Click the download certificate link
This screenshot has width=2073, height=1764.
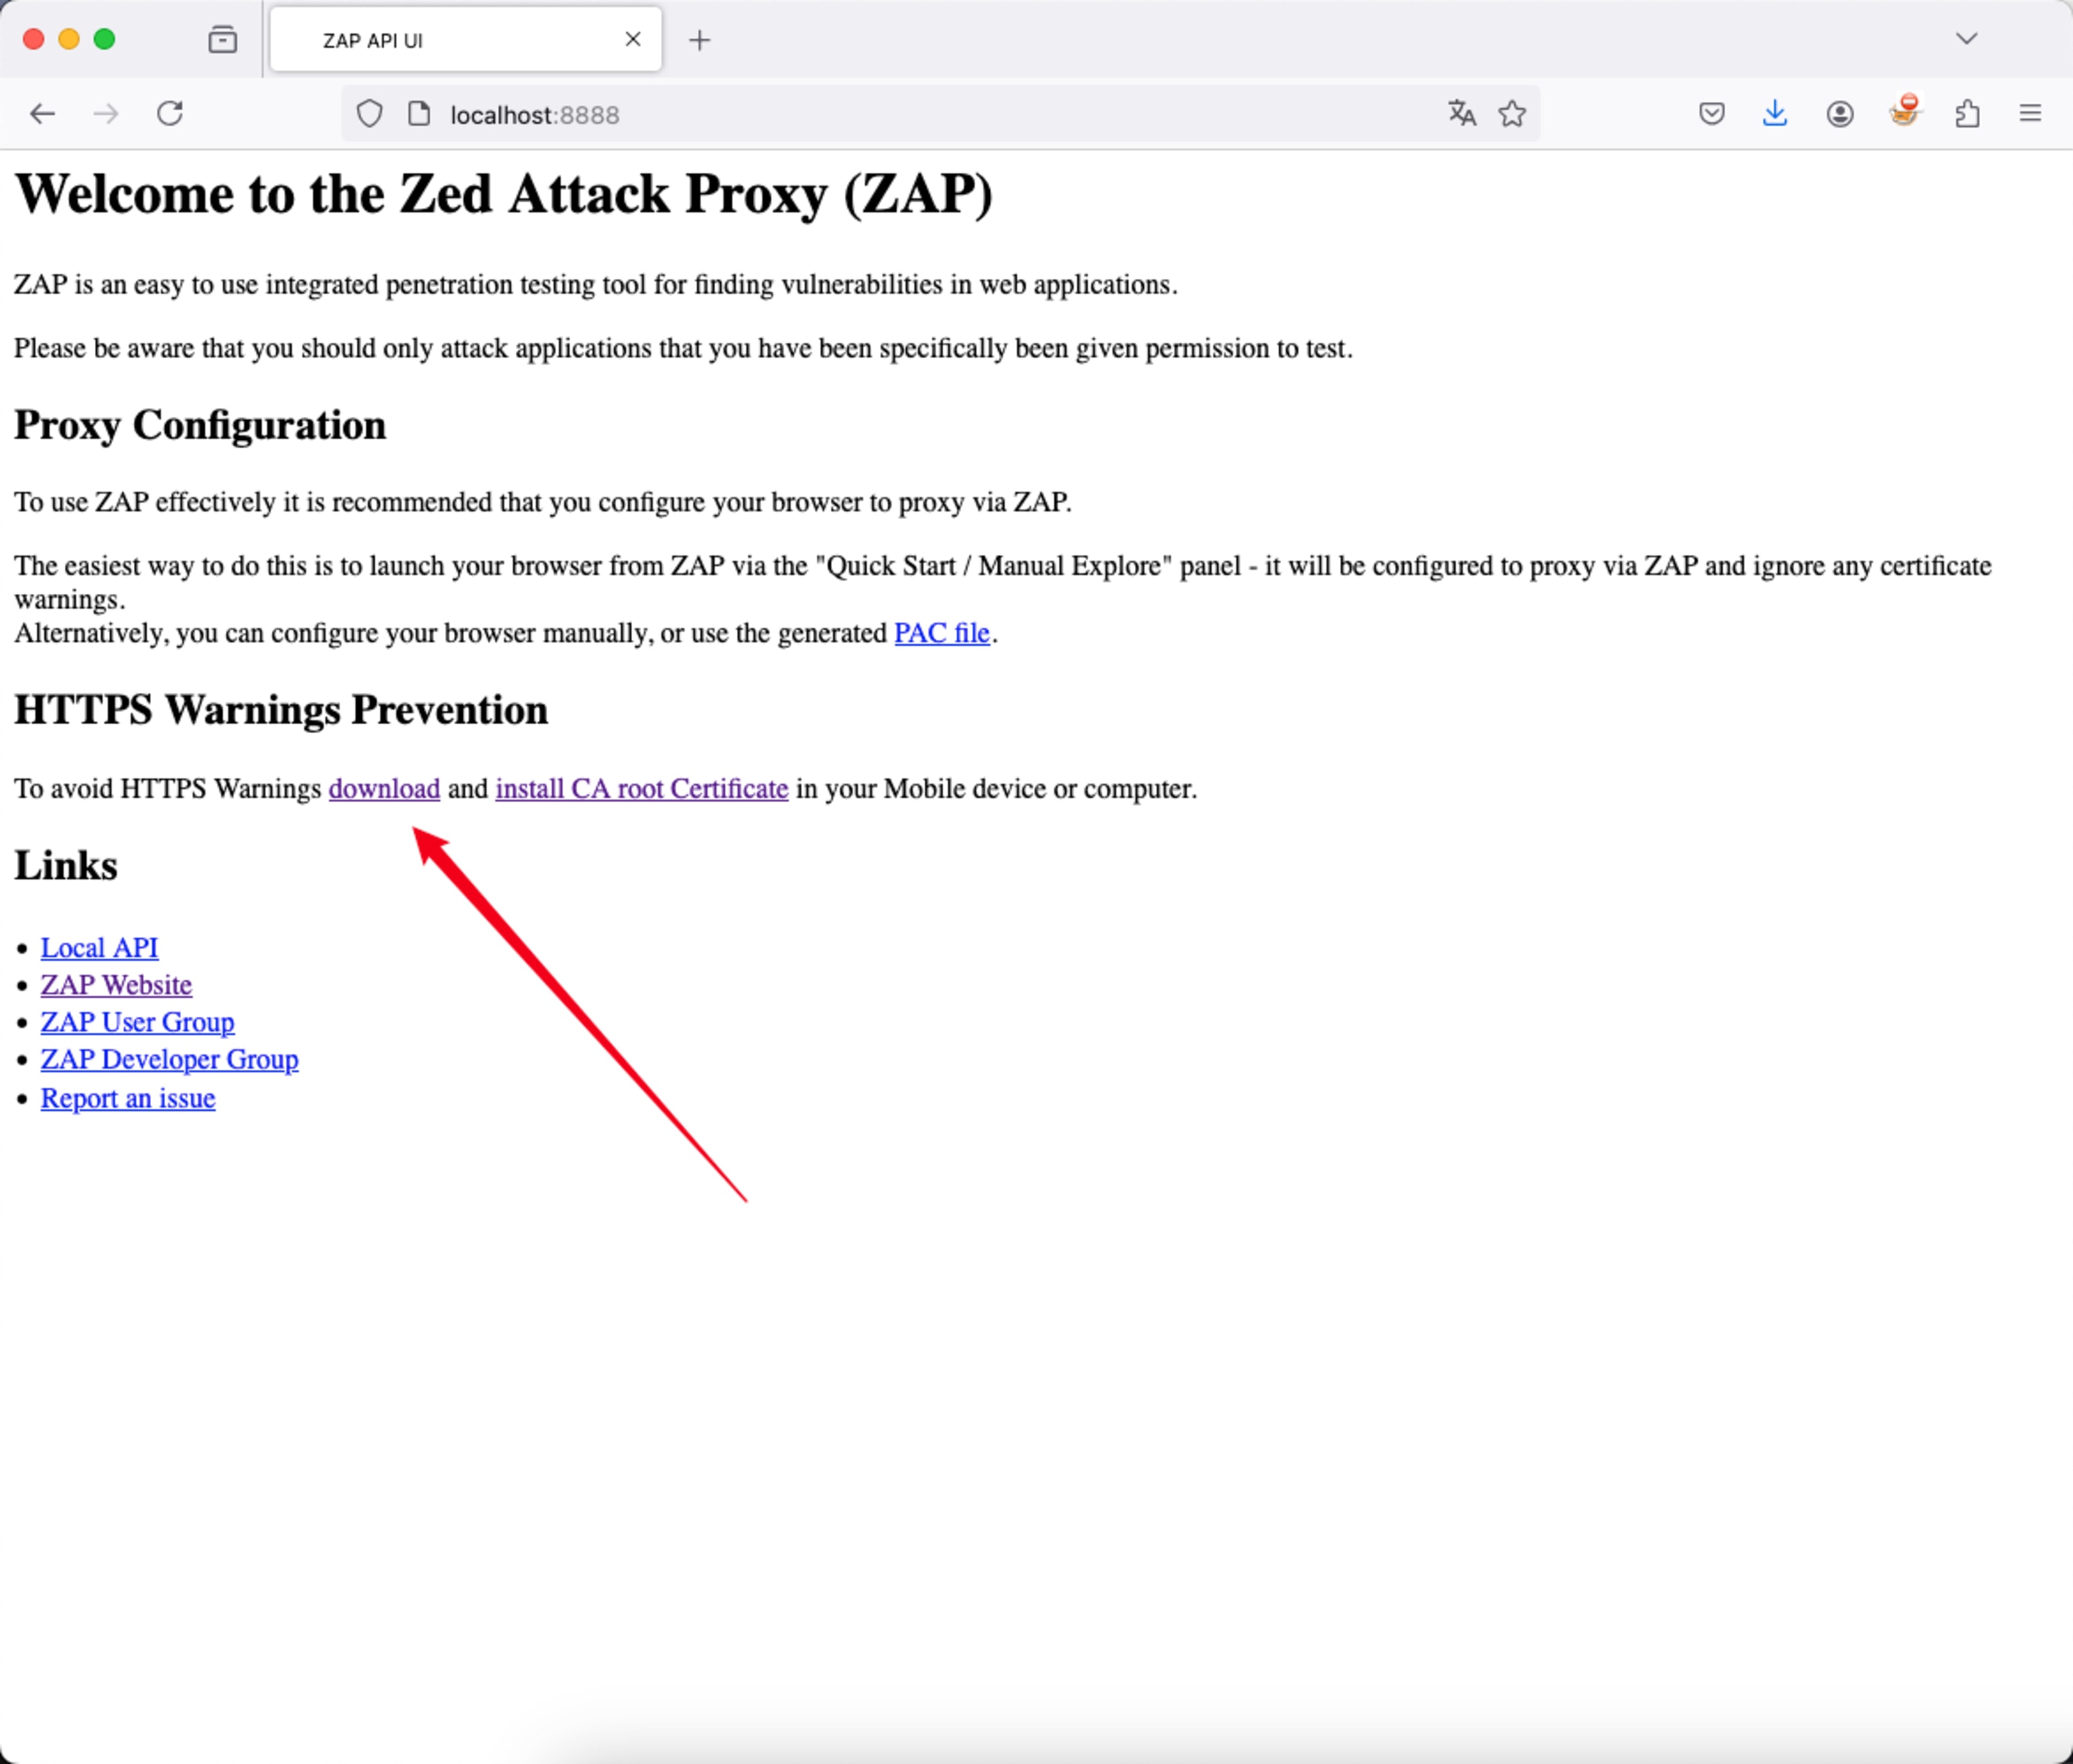coord(384,789)
